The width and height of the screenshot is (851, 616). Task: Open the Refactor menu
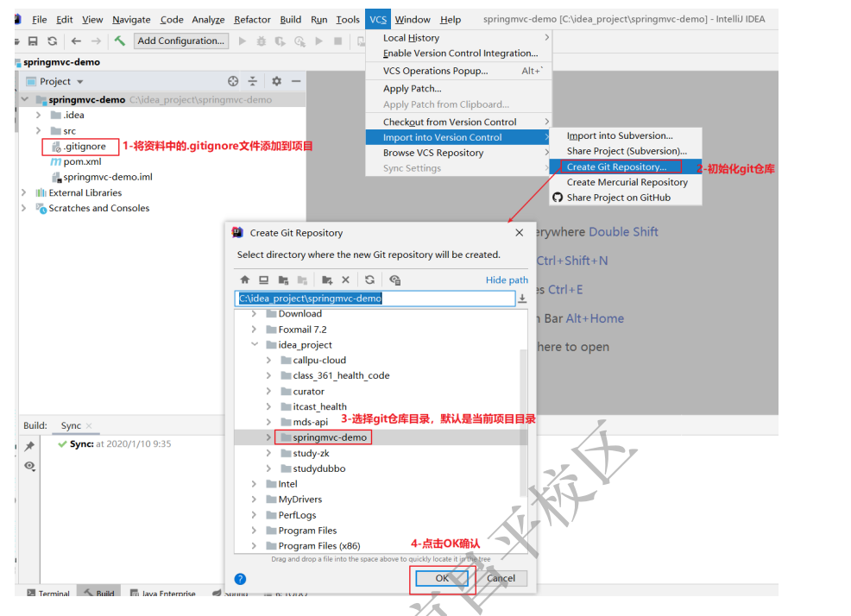pos(252,20)
